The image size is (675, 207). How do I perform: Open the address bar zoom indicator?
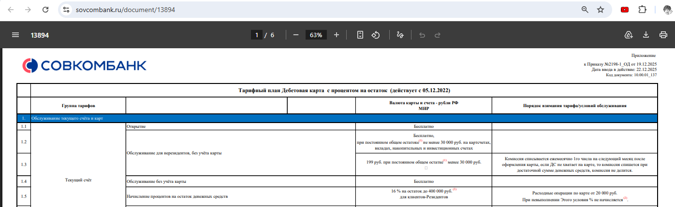pos(585,10)
